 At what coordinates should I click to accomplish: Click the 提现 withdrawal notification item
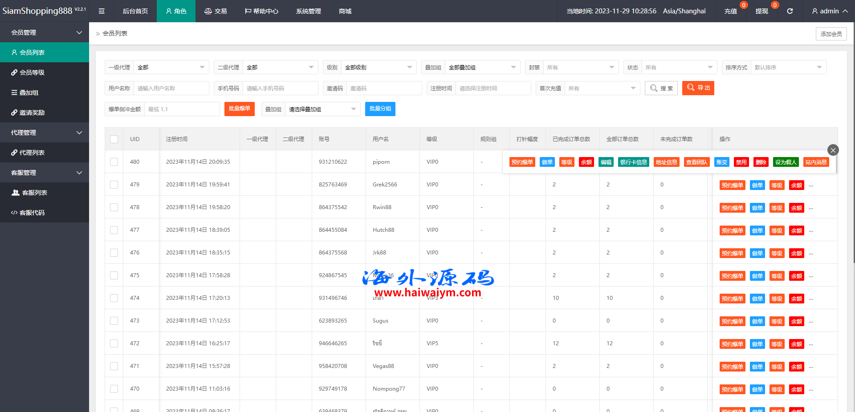pos(761,11)
